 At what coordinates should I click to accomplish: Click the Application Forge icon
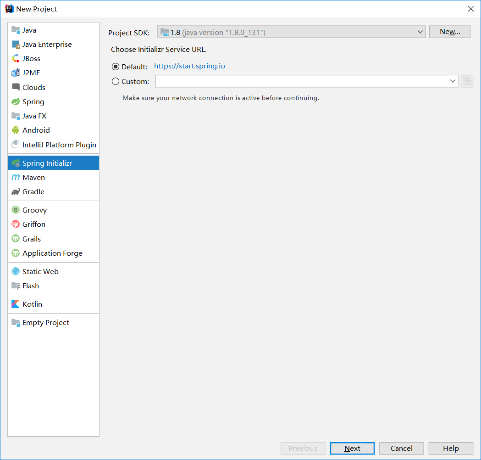16,253
